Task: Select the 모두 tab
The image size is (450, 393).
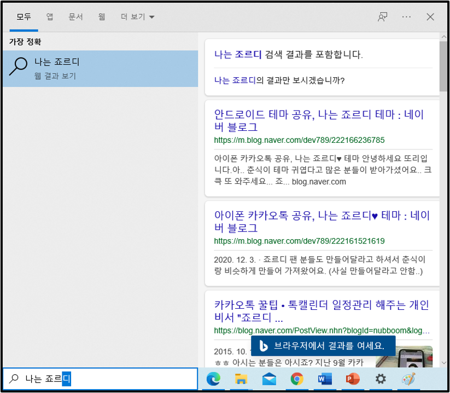Action: point(24,17)
